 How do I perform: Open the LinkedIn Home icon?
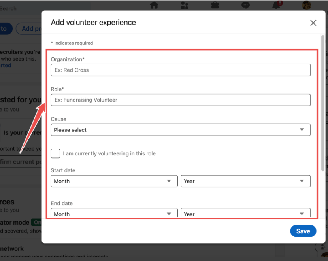click(154, 5)
